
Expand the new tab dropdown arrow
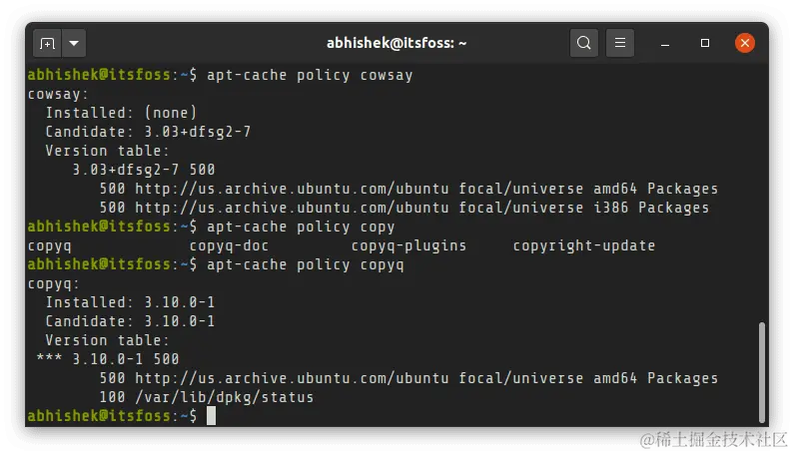tap(74, 44)
